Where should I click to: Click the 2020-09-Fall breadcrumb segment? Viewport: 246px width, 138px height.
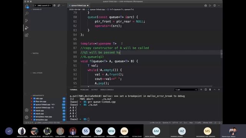coord(75,10)
